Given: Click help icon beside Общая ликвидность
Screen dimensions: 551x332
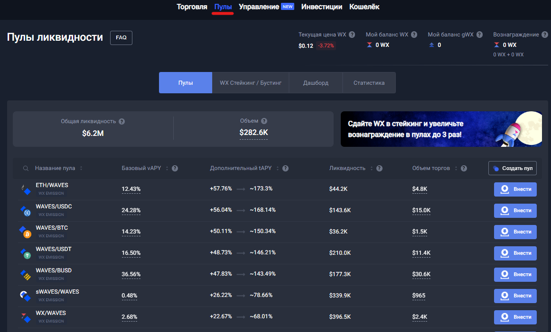Looking at the screenshot, I should [121, 121].
